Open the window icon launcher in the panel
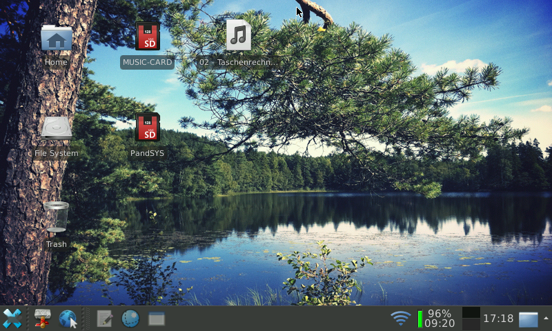Screen dimensions: 552x331 [x=157, y=319]
